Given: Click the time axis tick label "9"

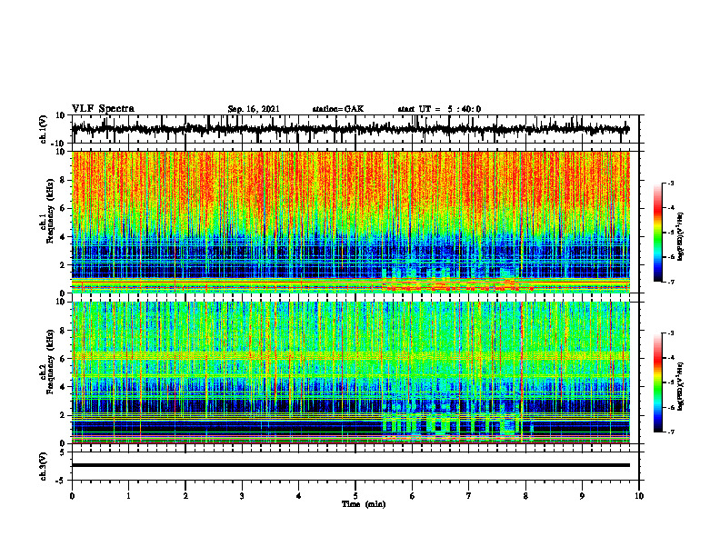Looking at the screenshot, I should pyautogui.click(x=582, y=496).
